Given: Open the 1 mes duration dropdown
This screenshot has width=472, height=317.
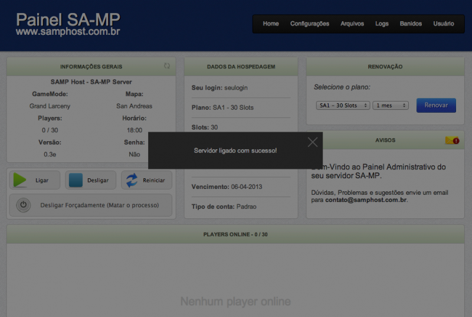Looking at the screenshot, I should (x=391, y=105).
